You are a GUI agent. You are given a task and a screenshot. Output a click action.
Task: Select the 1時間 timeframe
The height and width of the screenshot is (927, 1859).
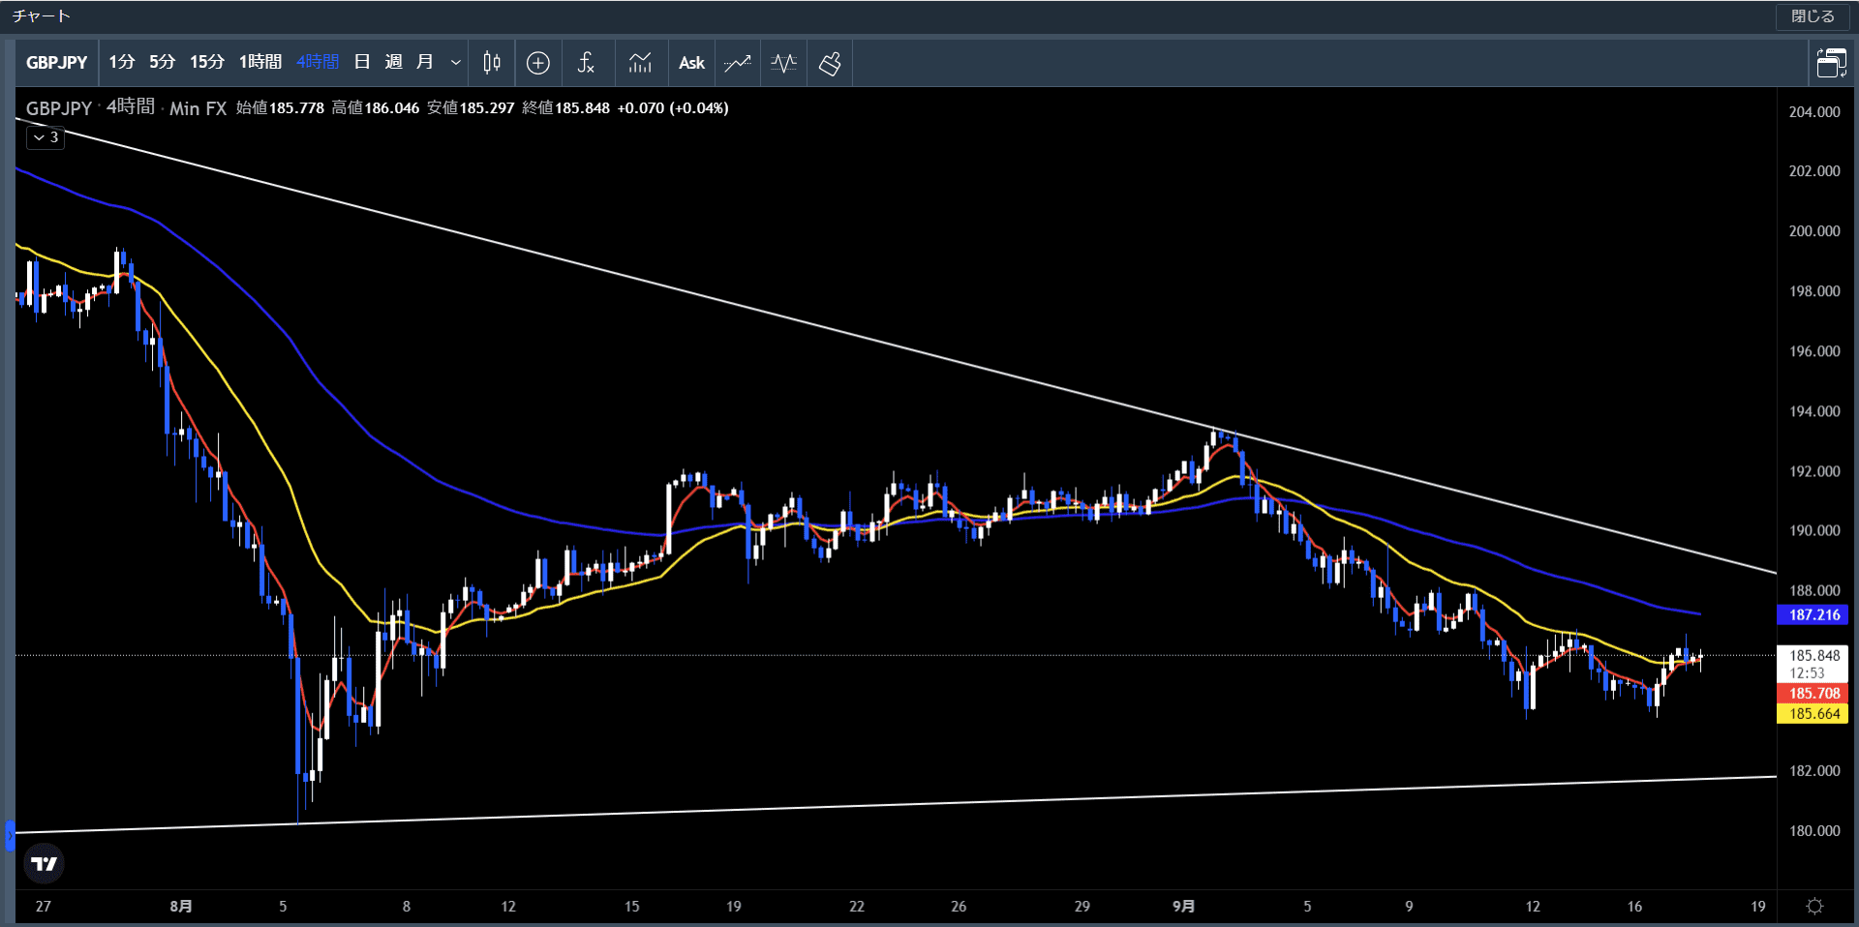click(x=260, y=62)
